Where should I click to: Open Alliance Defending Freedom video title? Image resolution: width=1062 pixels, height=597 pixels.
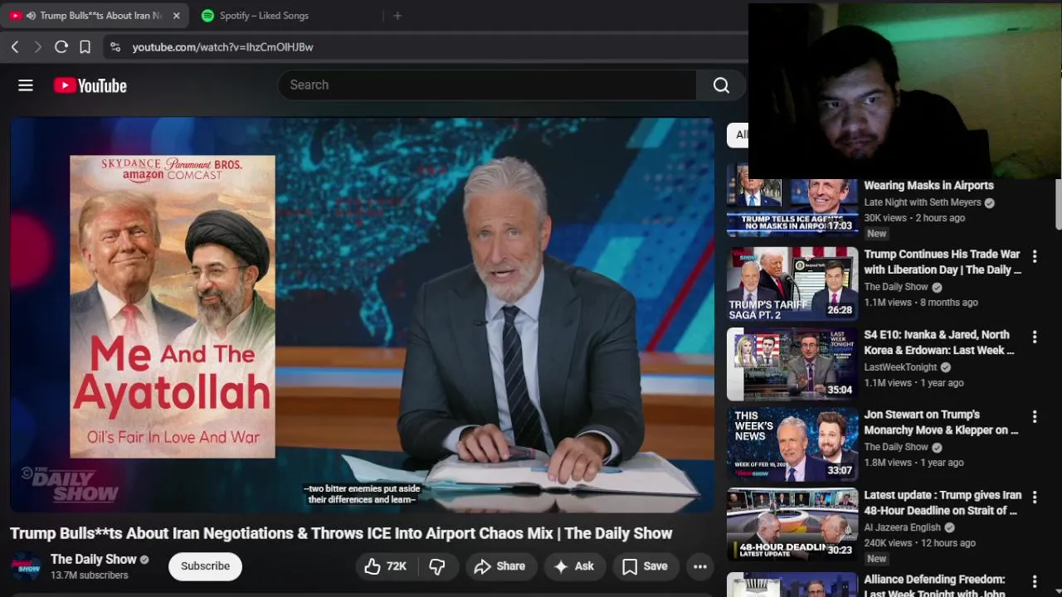coord(934,586)
